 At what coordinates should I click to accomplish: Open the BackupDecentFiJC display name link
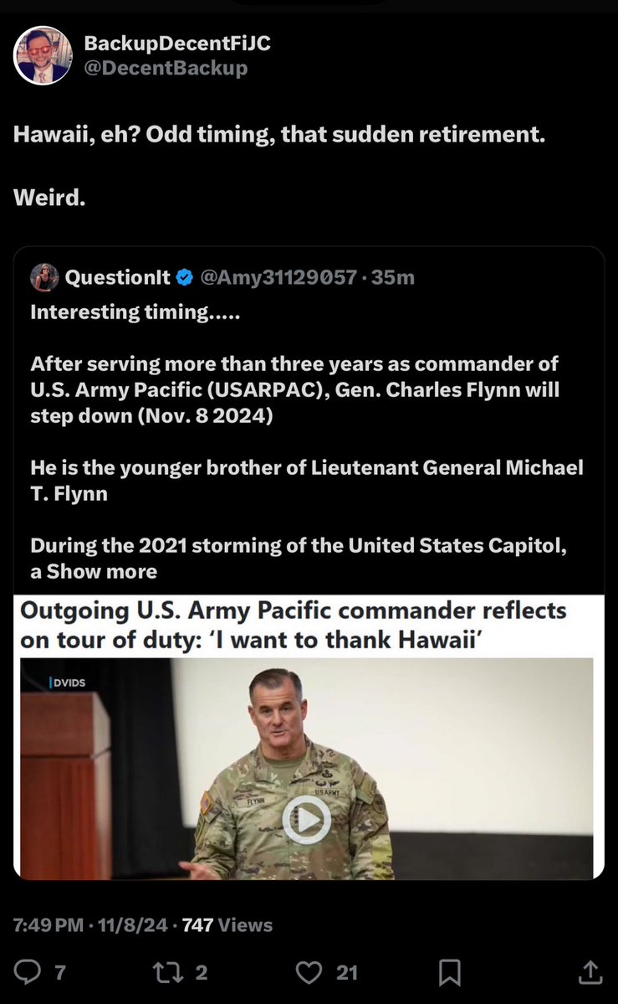177,44
